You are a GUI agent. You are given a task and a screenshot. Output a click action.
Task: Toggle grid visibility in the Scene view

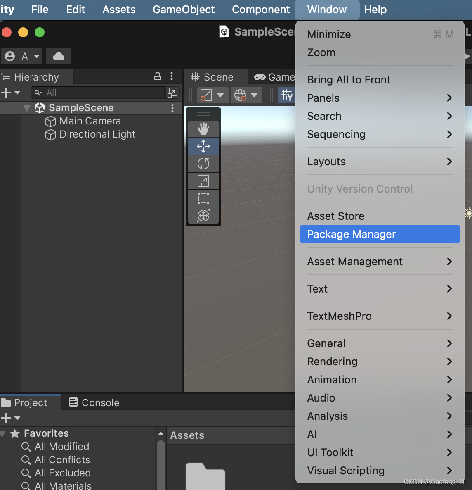click(288, 95)
